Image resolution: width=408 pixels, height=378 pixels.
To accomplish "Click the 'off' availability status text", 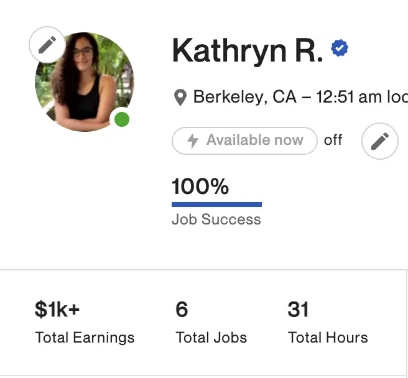I will click(333, 141).
